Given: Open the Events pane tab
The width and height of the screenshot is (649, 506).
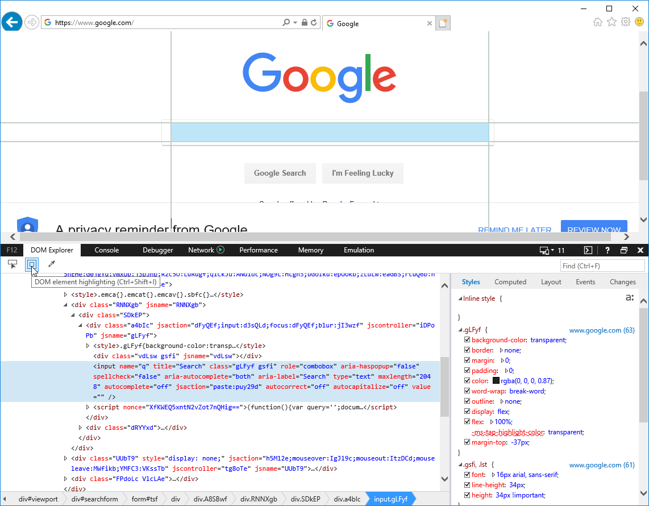Looking at the screenshot, I should 585,282.
